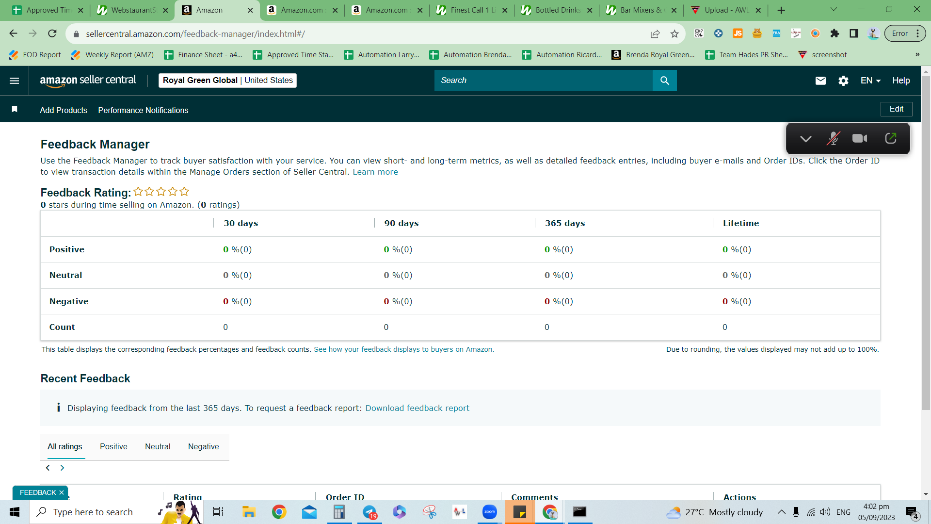Switch to the Positive feedback tab

click(x=113, y=446)
